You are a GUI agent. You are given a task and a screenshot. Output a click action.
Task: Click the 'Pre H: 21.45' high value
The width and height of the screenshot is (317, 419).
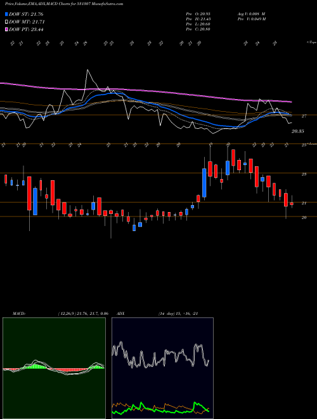click(198, 19)
